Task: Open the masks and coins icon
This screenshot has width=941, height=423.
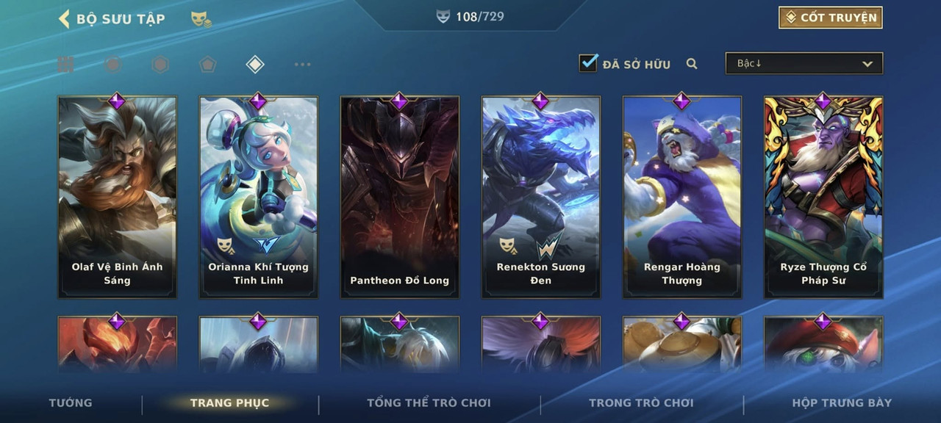Action: click(201, 19)
